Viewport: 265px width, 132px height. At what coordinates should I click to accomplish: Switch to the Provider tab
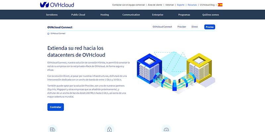tap(182, 27)
